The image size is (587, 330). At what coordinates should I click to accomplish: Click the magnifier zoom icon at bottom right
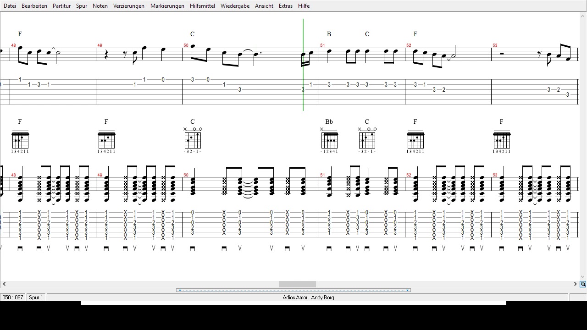pyautogui.click(x=583, y=284)
